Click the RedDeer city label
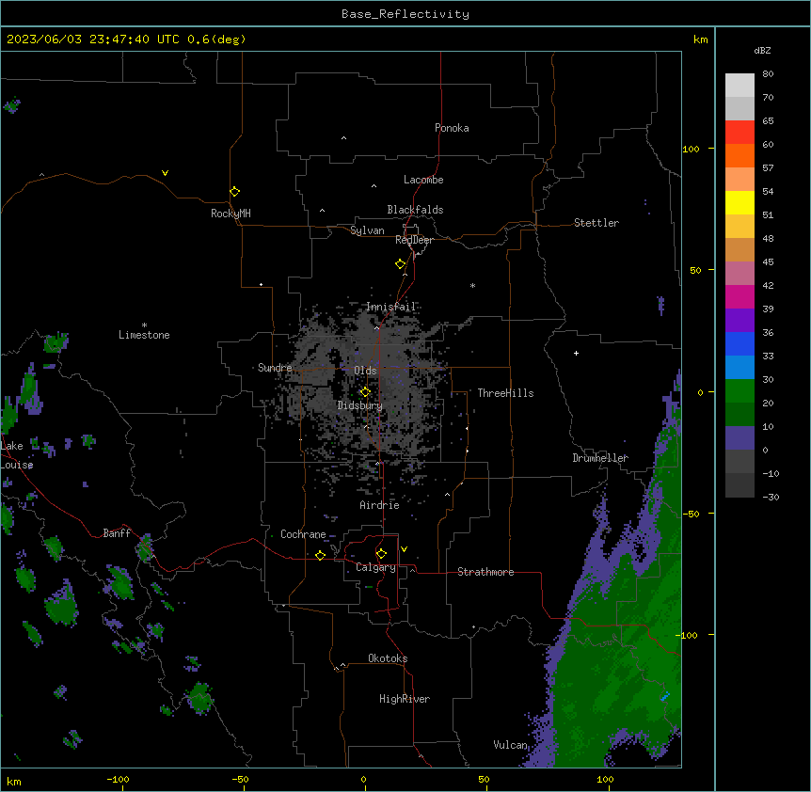 point(414,240)
